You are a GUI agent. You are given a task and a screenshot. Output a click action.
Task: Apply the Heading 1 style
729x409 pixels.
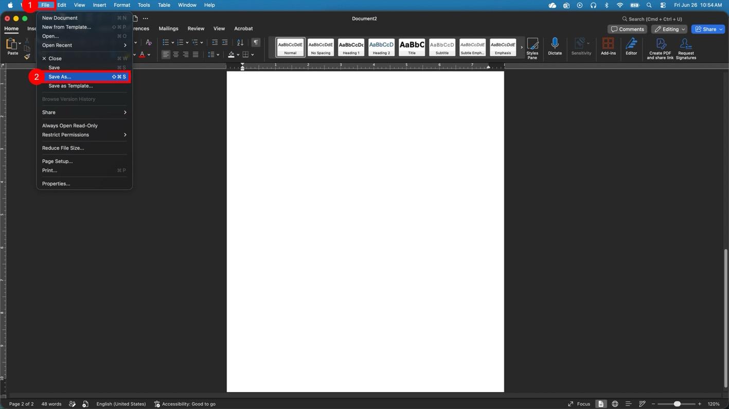(x=351, y=47)
